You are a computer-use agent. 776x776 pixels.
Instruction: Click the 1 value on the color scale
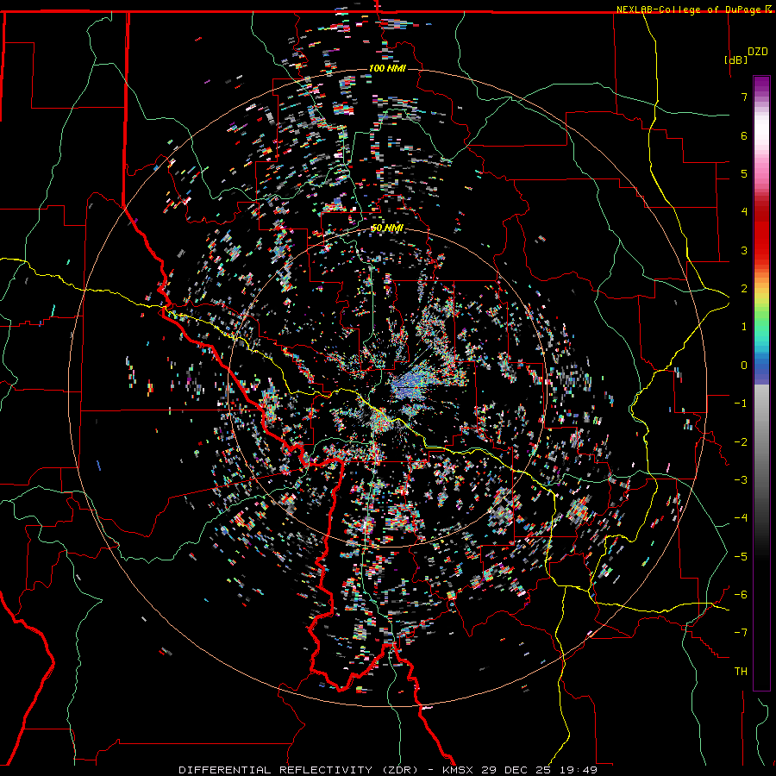click(744, 327)
